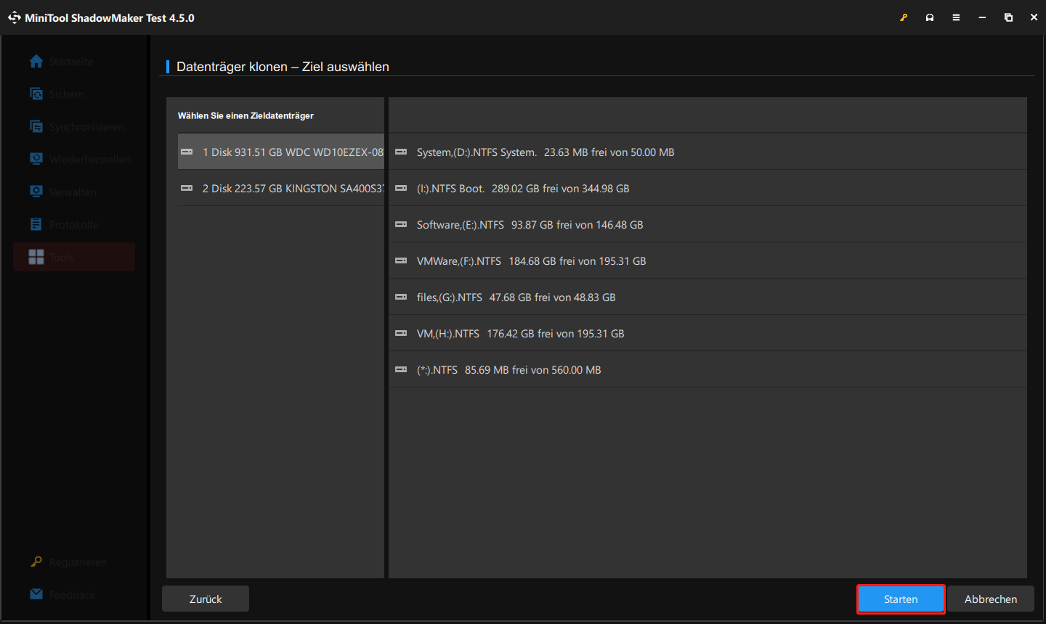The width and height of the screenshot is (1046, 624).
Task: Click (*:).NTFS 560.00 MB partition row
Action: point(708,369)
